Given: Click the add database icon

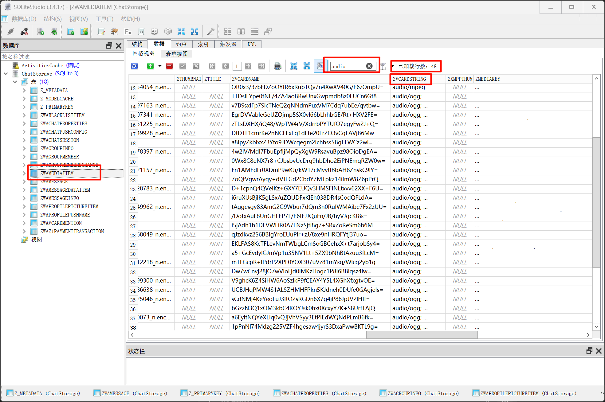Looking at the screenshot, I should [x=40, y=31].
